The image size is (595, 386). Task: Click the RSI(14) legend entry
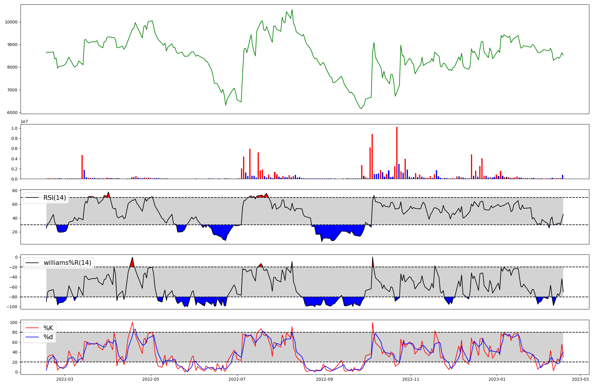(54, 198)
